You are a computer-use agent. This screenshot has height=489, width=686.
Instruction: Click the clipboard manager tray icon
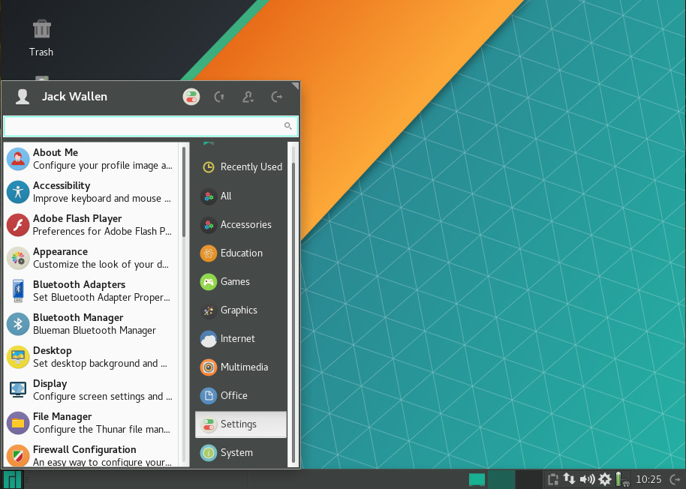pyautogui.click(x=552, y=479)
